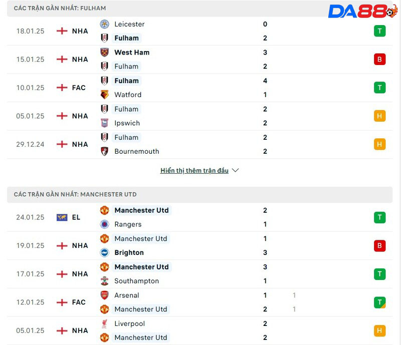Screen dimensions: 401x345
Task: Open Hiển thị thêm trận đấu link
Action: click(194, 170)
